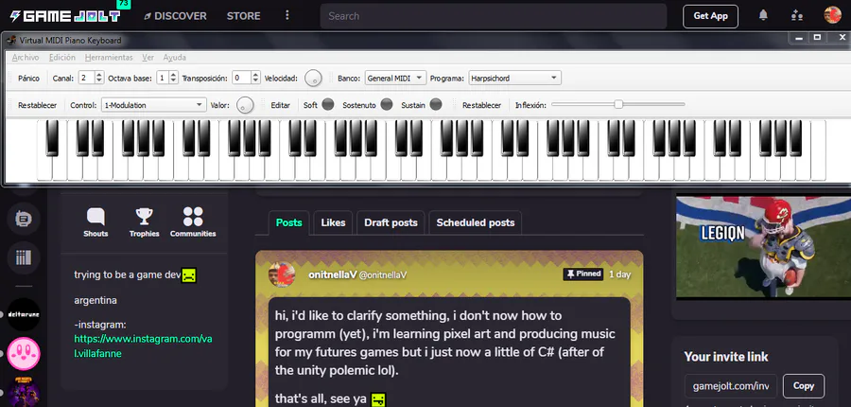The width and height of the screenshot is (851, 407).
Task: Open the Archivo menu
Action: click(x=26, y=57)
